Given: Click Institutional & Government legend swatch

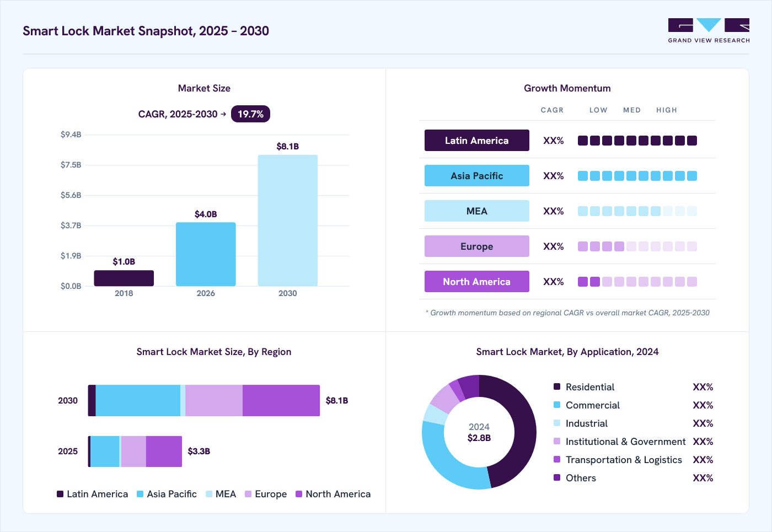Looking at the screenshot, I should [x=557, y=441].
